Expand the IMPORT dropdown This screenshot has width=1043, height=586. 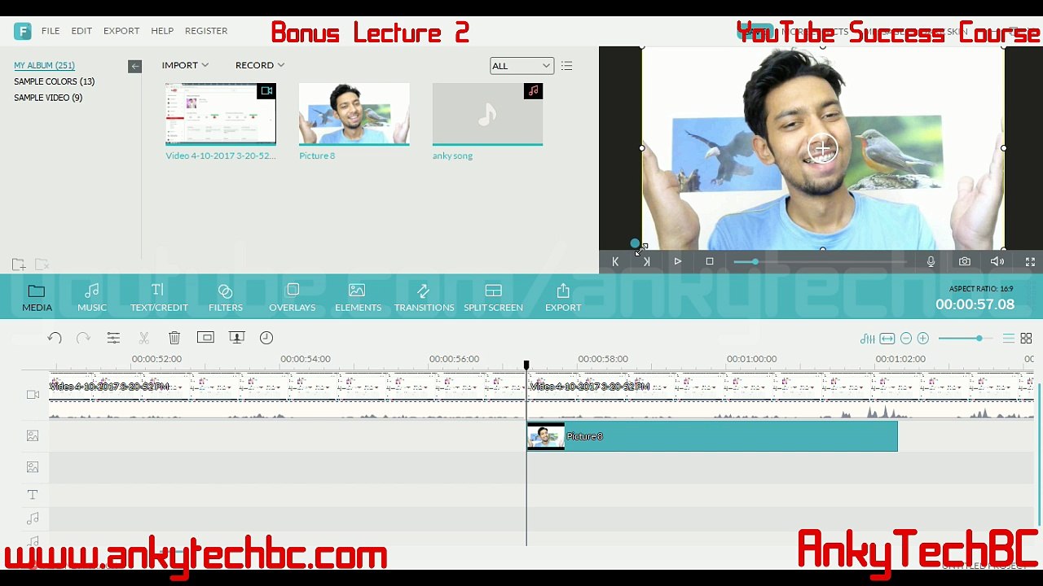[185, 65]
